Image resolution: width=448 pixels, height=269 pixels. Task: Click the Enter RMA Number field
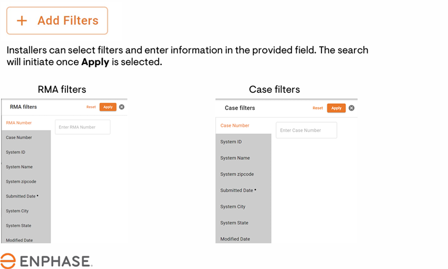pyautogui.click(x=83, y=127)
